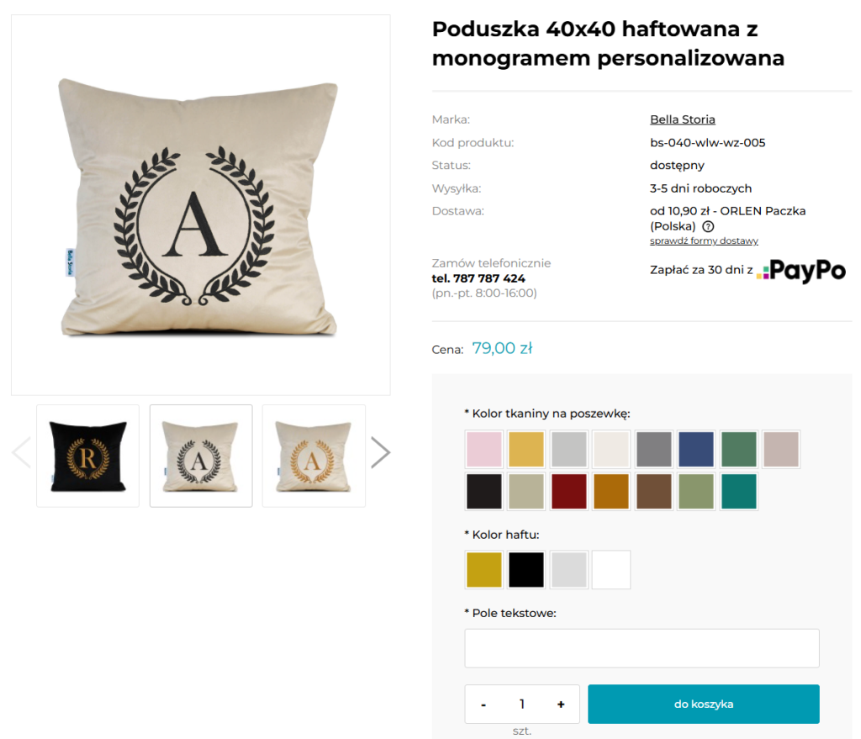This screenshot has height=739, width=861.
Task: Choose the teal fabric color swatch
Action: [738, 491]
